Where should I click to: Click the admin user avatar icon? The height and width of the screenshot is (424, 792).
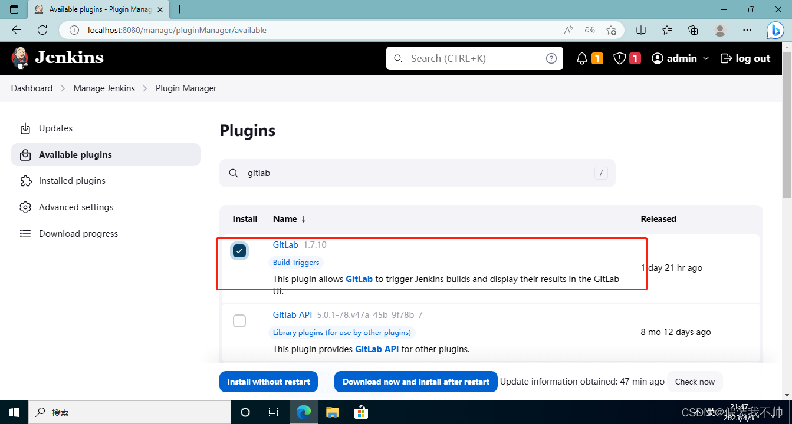click(658, 58)
